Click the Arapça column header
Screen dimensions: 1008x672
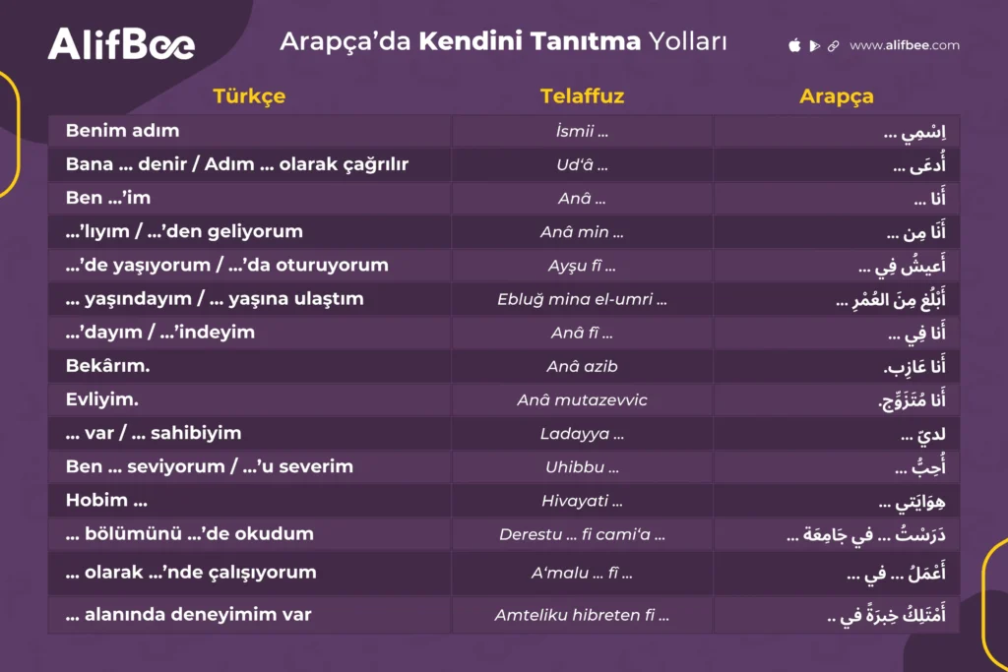836,96
